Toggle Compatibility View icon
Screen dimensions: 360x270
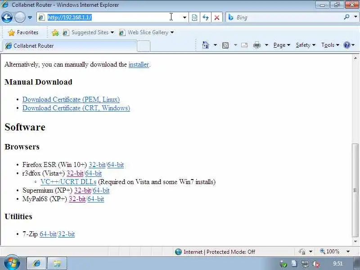194,18
